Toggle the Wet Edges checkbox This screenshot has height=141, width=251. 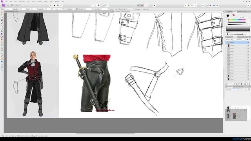point(134,9)
